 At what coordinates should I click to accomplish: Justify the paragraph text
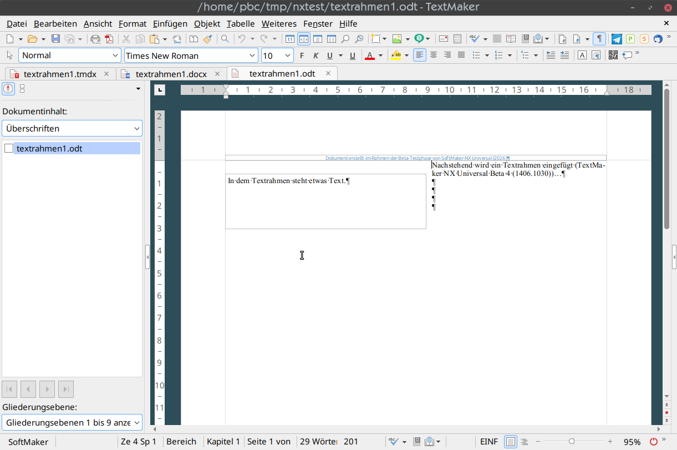(x=461, y=55)
